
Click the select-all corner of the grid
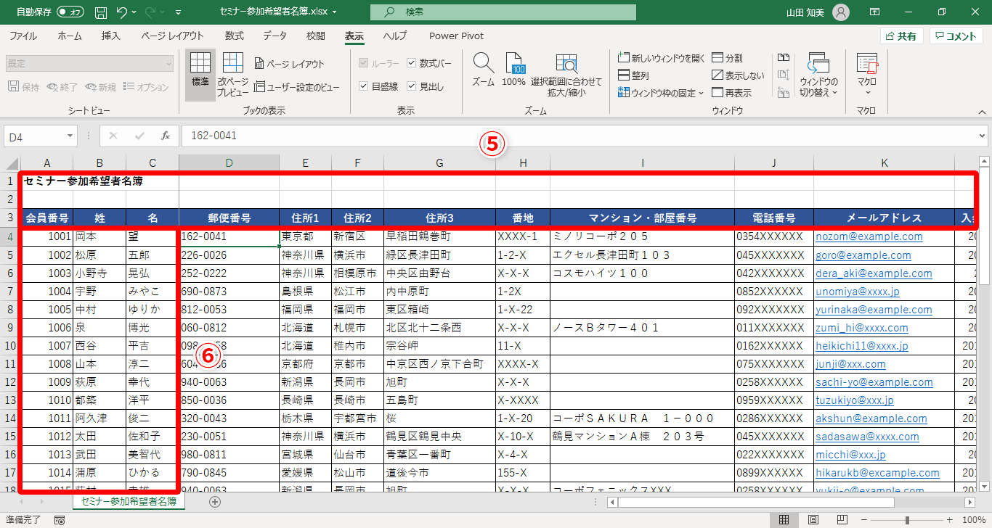(x=10, y=162)
